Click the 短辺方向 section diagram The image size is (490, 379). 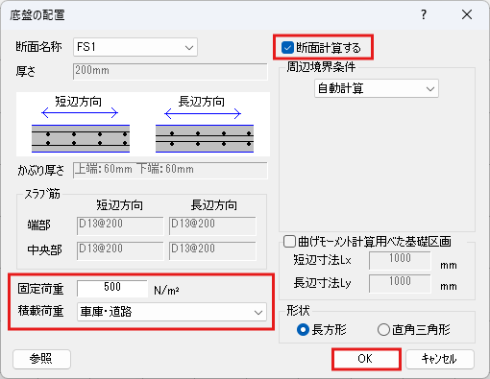point(81,138)
